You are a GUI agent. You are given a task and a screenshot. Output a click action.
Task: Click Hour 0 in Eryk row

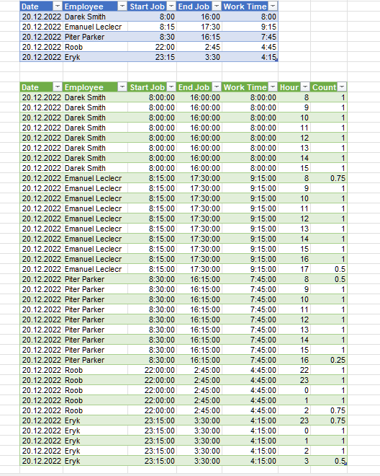(x=294, y=431)
